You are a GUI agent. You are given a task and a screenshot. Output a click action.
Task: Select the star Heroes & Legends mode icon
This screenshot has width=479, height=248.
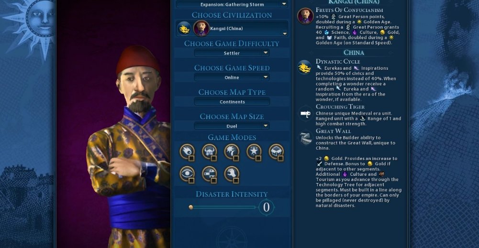pos(254,151)
